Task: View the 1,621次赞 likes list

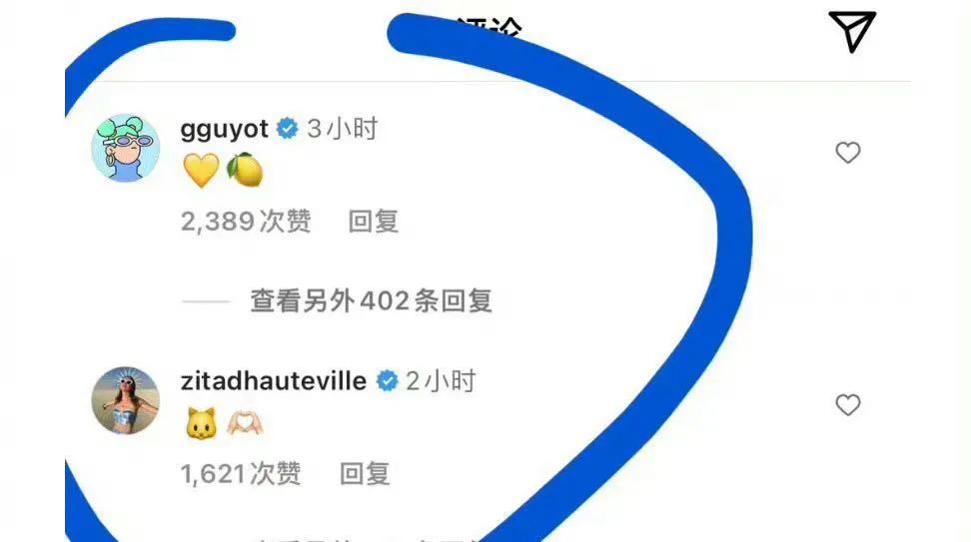Action: coord(241,474)
